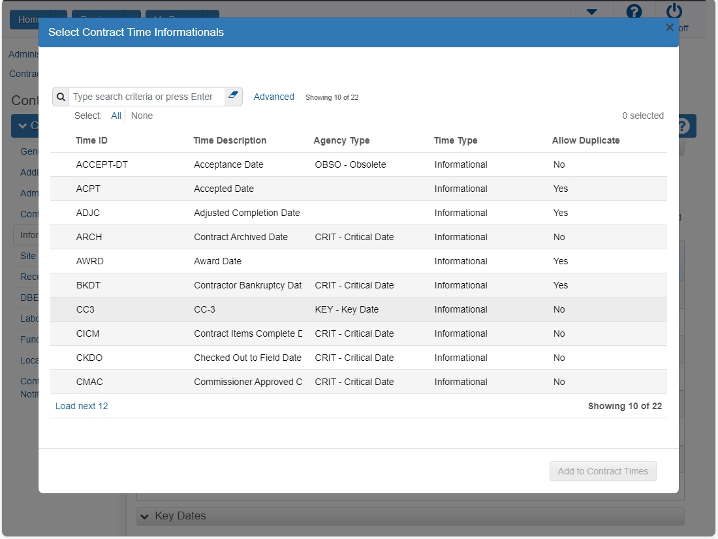Image resolution: width=718 pixels, height=539 pixels.
Task: Click the Award Date cell
Action: [217, 261]
